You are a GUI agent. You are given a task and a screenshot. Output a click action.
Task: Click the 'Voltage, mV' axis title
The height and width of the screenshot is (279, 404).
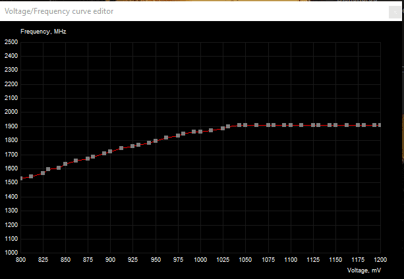(x=364, y=270)
